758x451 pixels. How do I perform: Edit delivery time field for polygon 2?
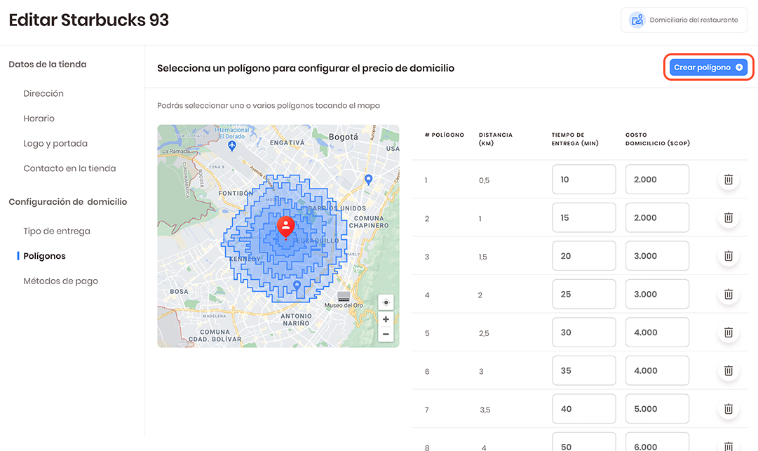point(583,217)
